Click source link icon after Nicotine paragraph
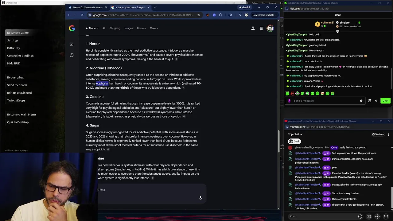This screenshot has width=393, height=221. pos(183,88)
